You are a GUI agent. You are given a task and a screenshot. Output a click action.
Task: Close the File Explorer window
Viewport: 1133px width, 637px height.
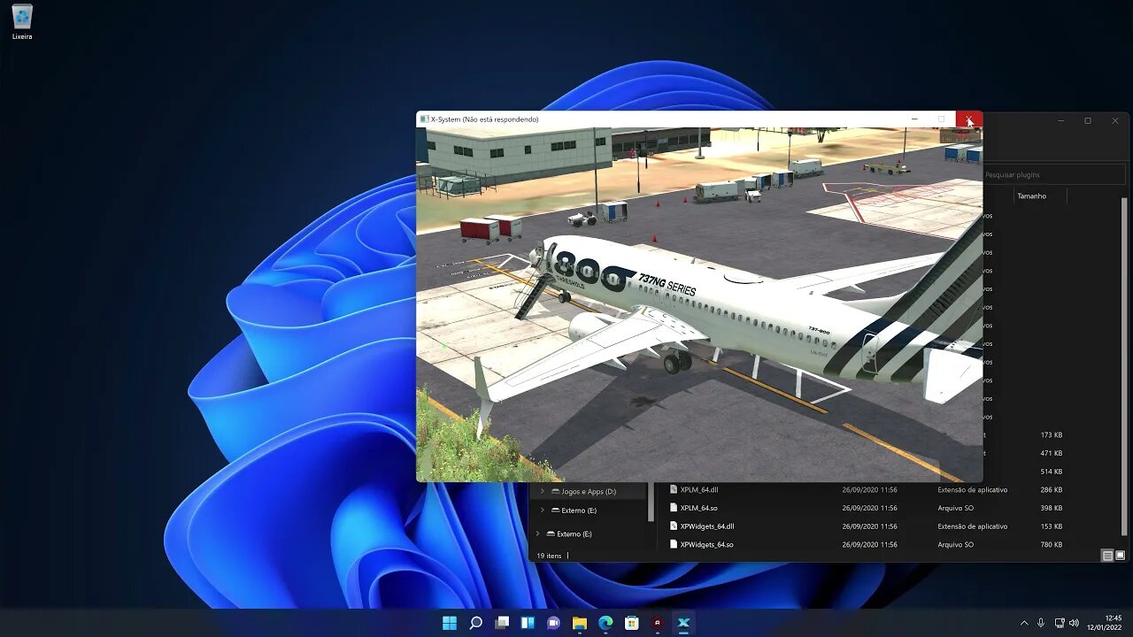click(x=1115, y=120)
